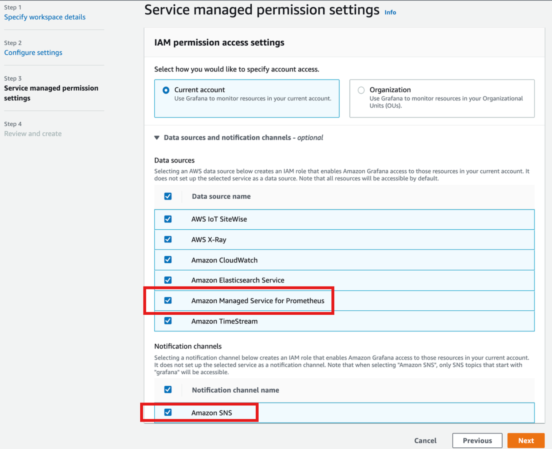552x449 pixels.
Task: Click the Amazon CloudWatch row label
Action: (224, 260)
